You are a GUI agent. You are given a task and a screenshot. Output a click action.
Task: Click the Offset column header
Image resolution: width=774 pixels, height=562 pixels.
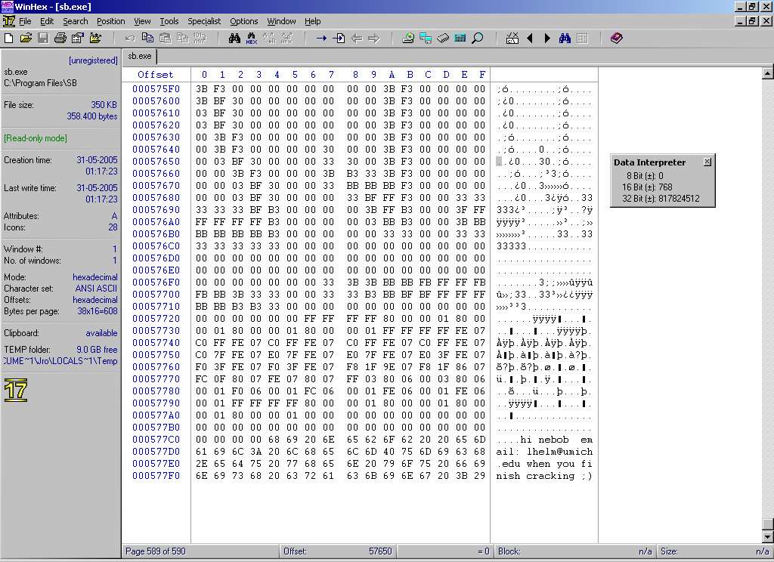[x=156, y=75]
